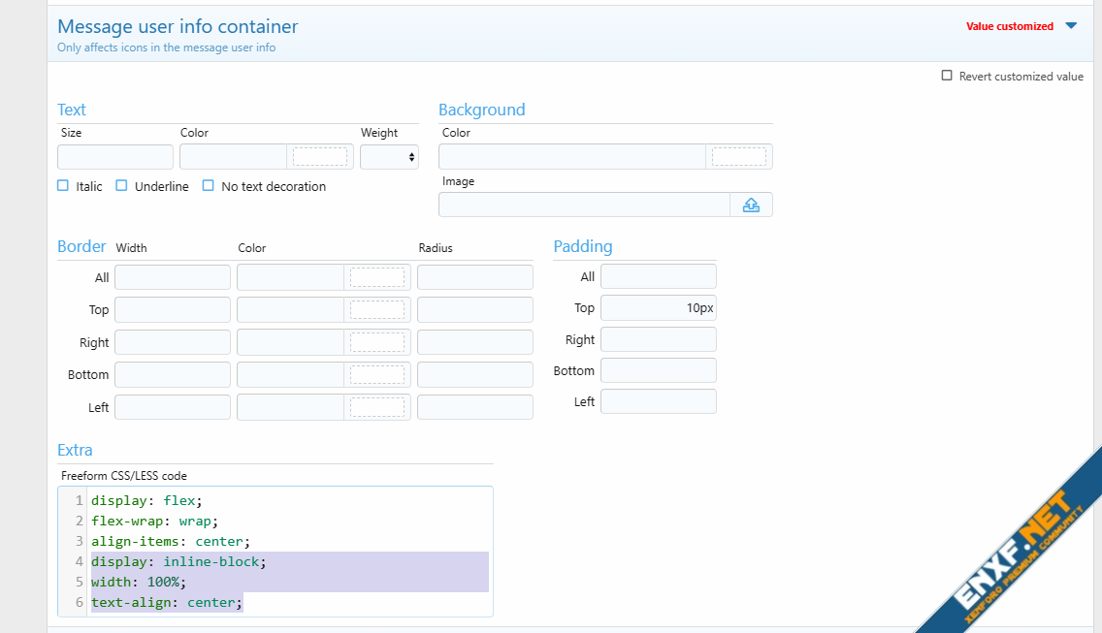
Task: Open the Border Top color swatch
Action: (376, 310)
